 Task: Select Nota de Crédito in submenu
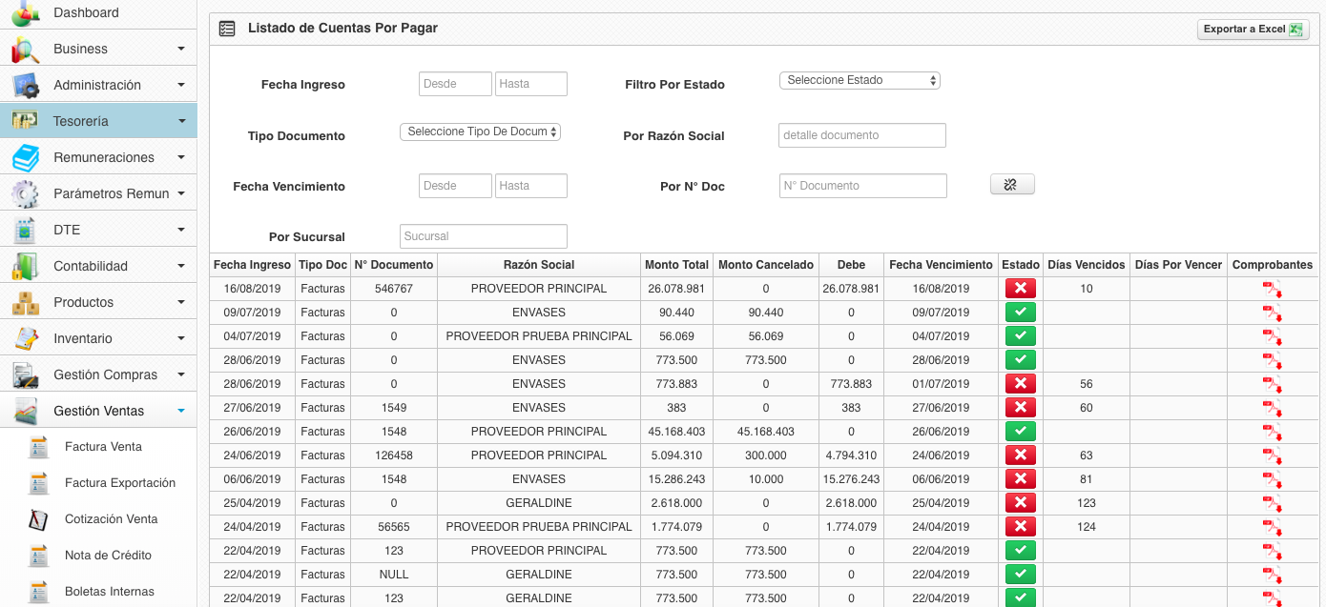pyautogui.click(x=108, y=556)
